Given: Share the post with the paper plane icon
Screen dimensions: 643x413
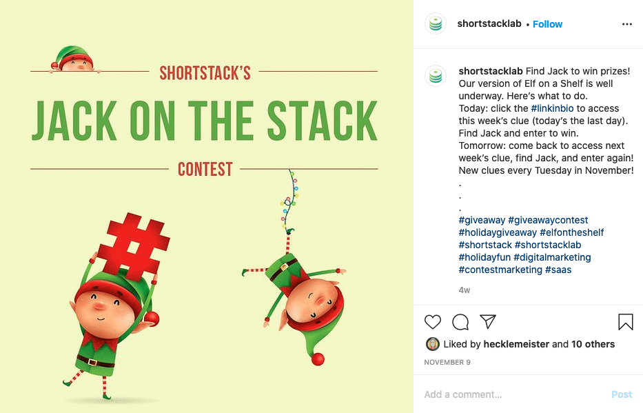Looking at the screenshot, I should pos(488,322).
